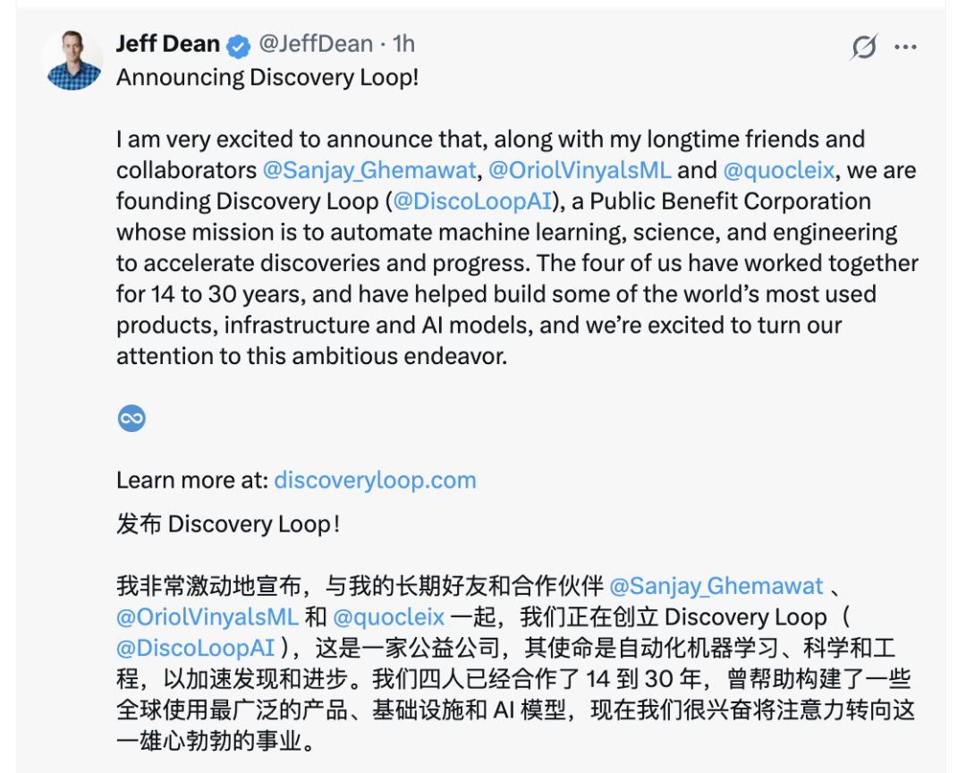This screenshot has height=773, width=966.
Task: Open the three-dot more options menu
Action: pyautogui.click(x=905, y=47)
